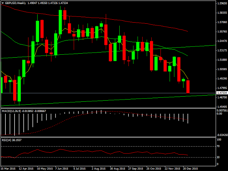Image resolution: width=228 pixels, height=171 pixels.
Task: Click price scale value 1.51880
Action: pos(222,60)
